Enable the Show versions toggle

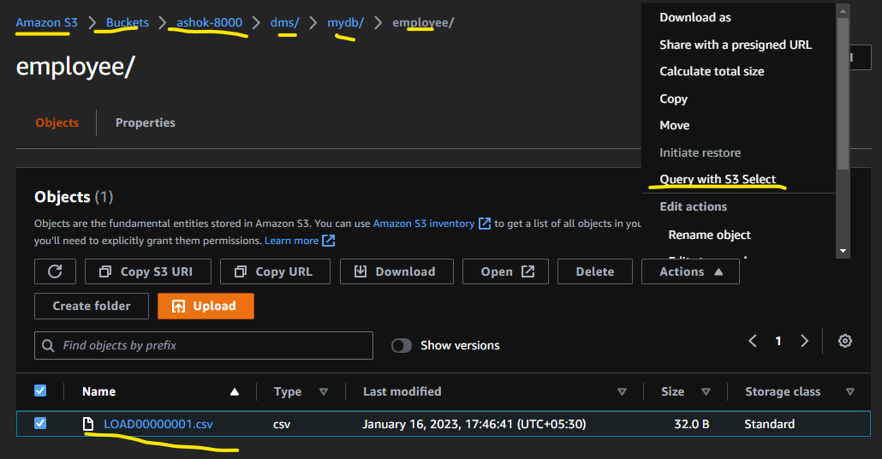(402, 345)
